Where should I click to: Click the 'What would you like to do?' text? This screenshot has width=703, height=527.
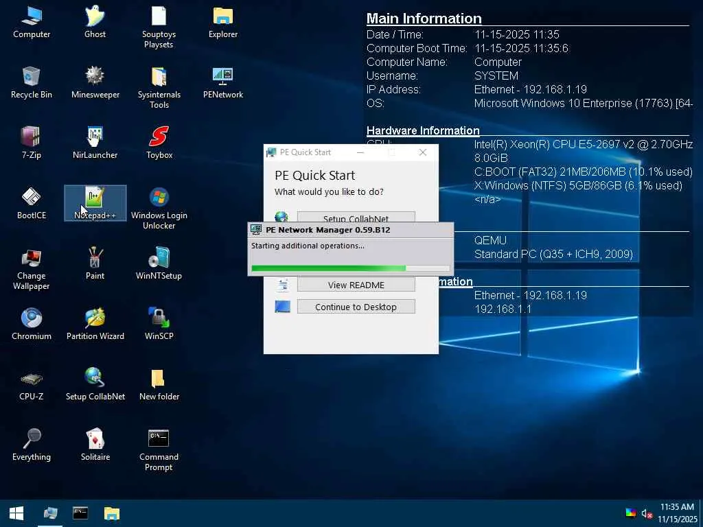click(x=329, y=192)
